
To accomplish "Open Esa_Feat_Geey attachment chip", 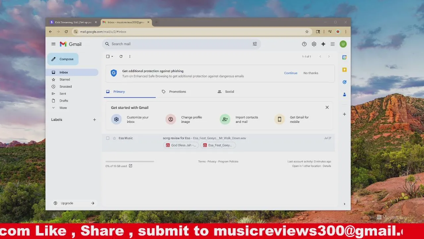I will [x=218, y=145].
